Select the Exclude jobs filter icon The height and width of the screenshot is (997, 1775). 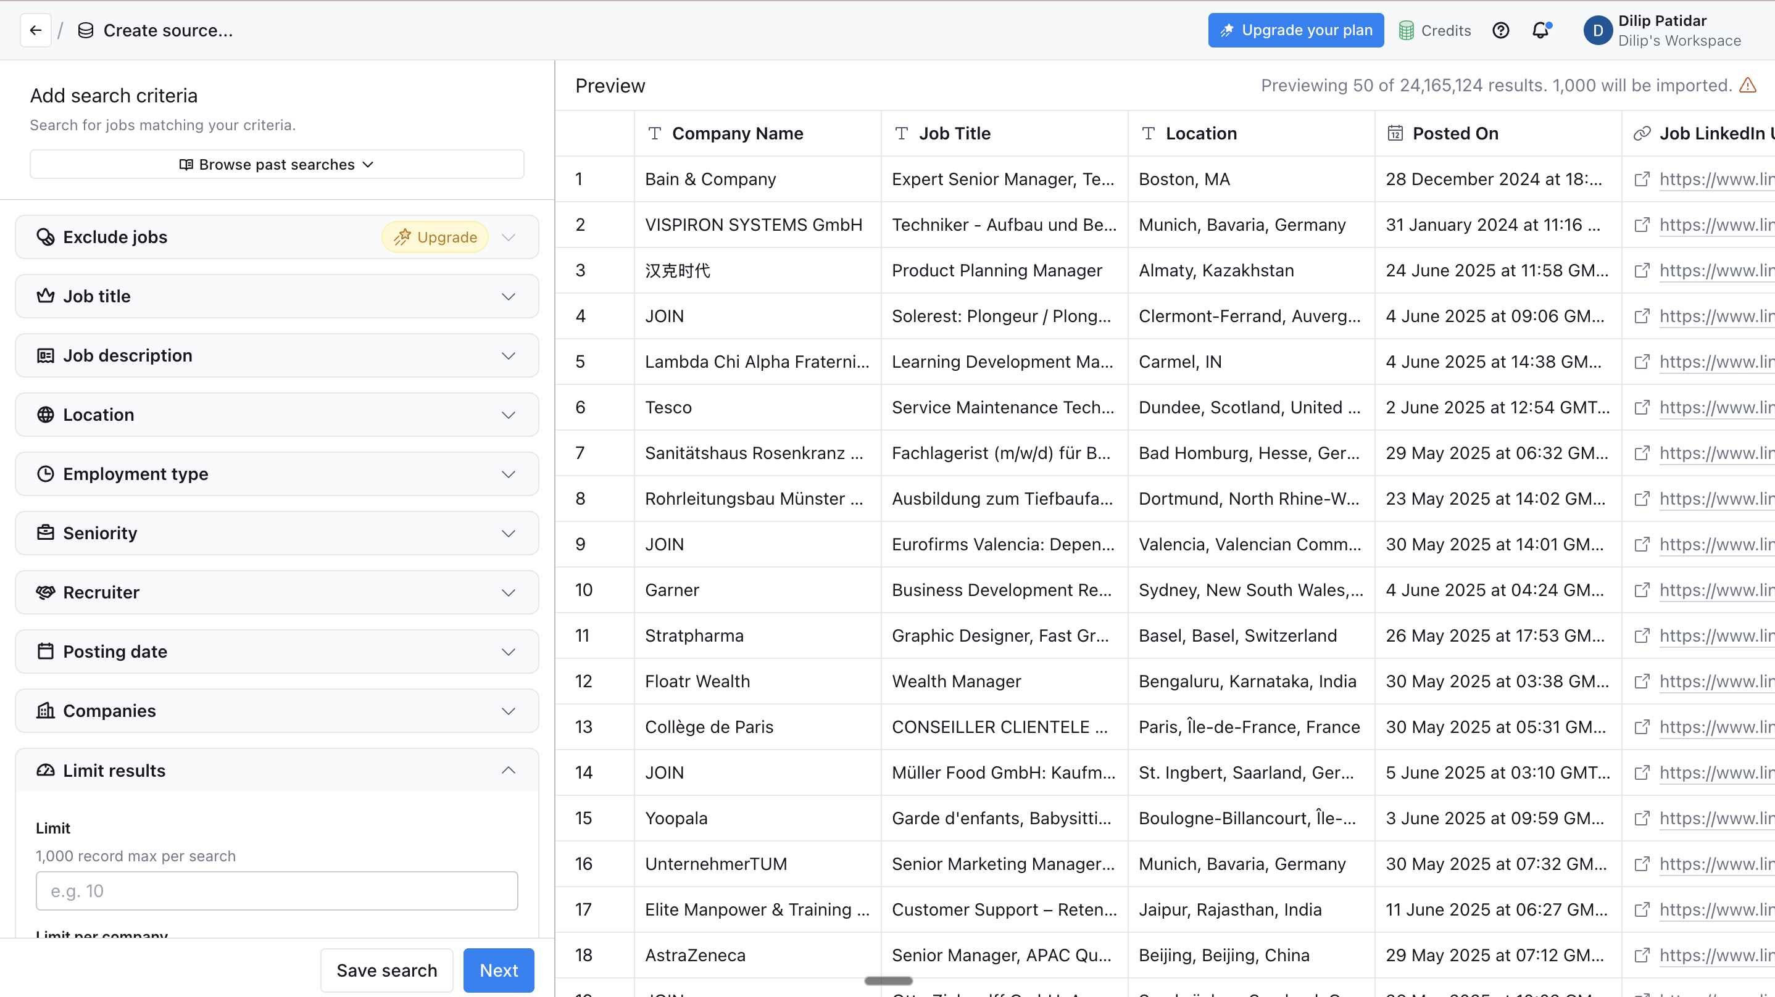[46, 236]
